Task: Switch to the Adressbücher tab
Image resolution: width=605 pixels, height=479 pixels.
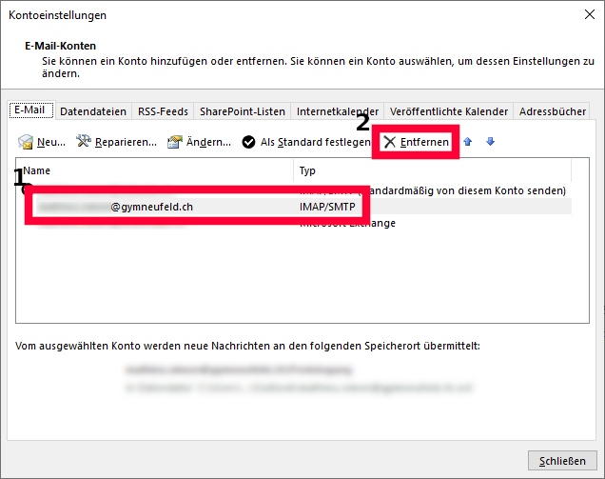Action: tap(553, 111)
